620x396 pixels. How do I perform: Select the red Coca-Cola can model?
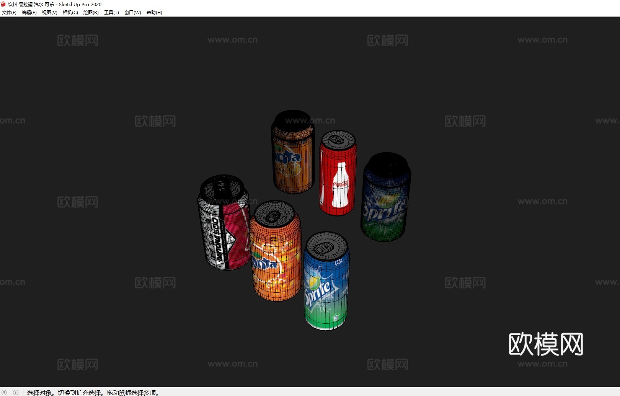tap(338, 173)
